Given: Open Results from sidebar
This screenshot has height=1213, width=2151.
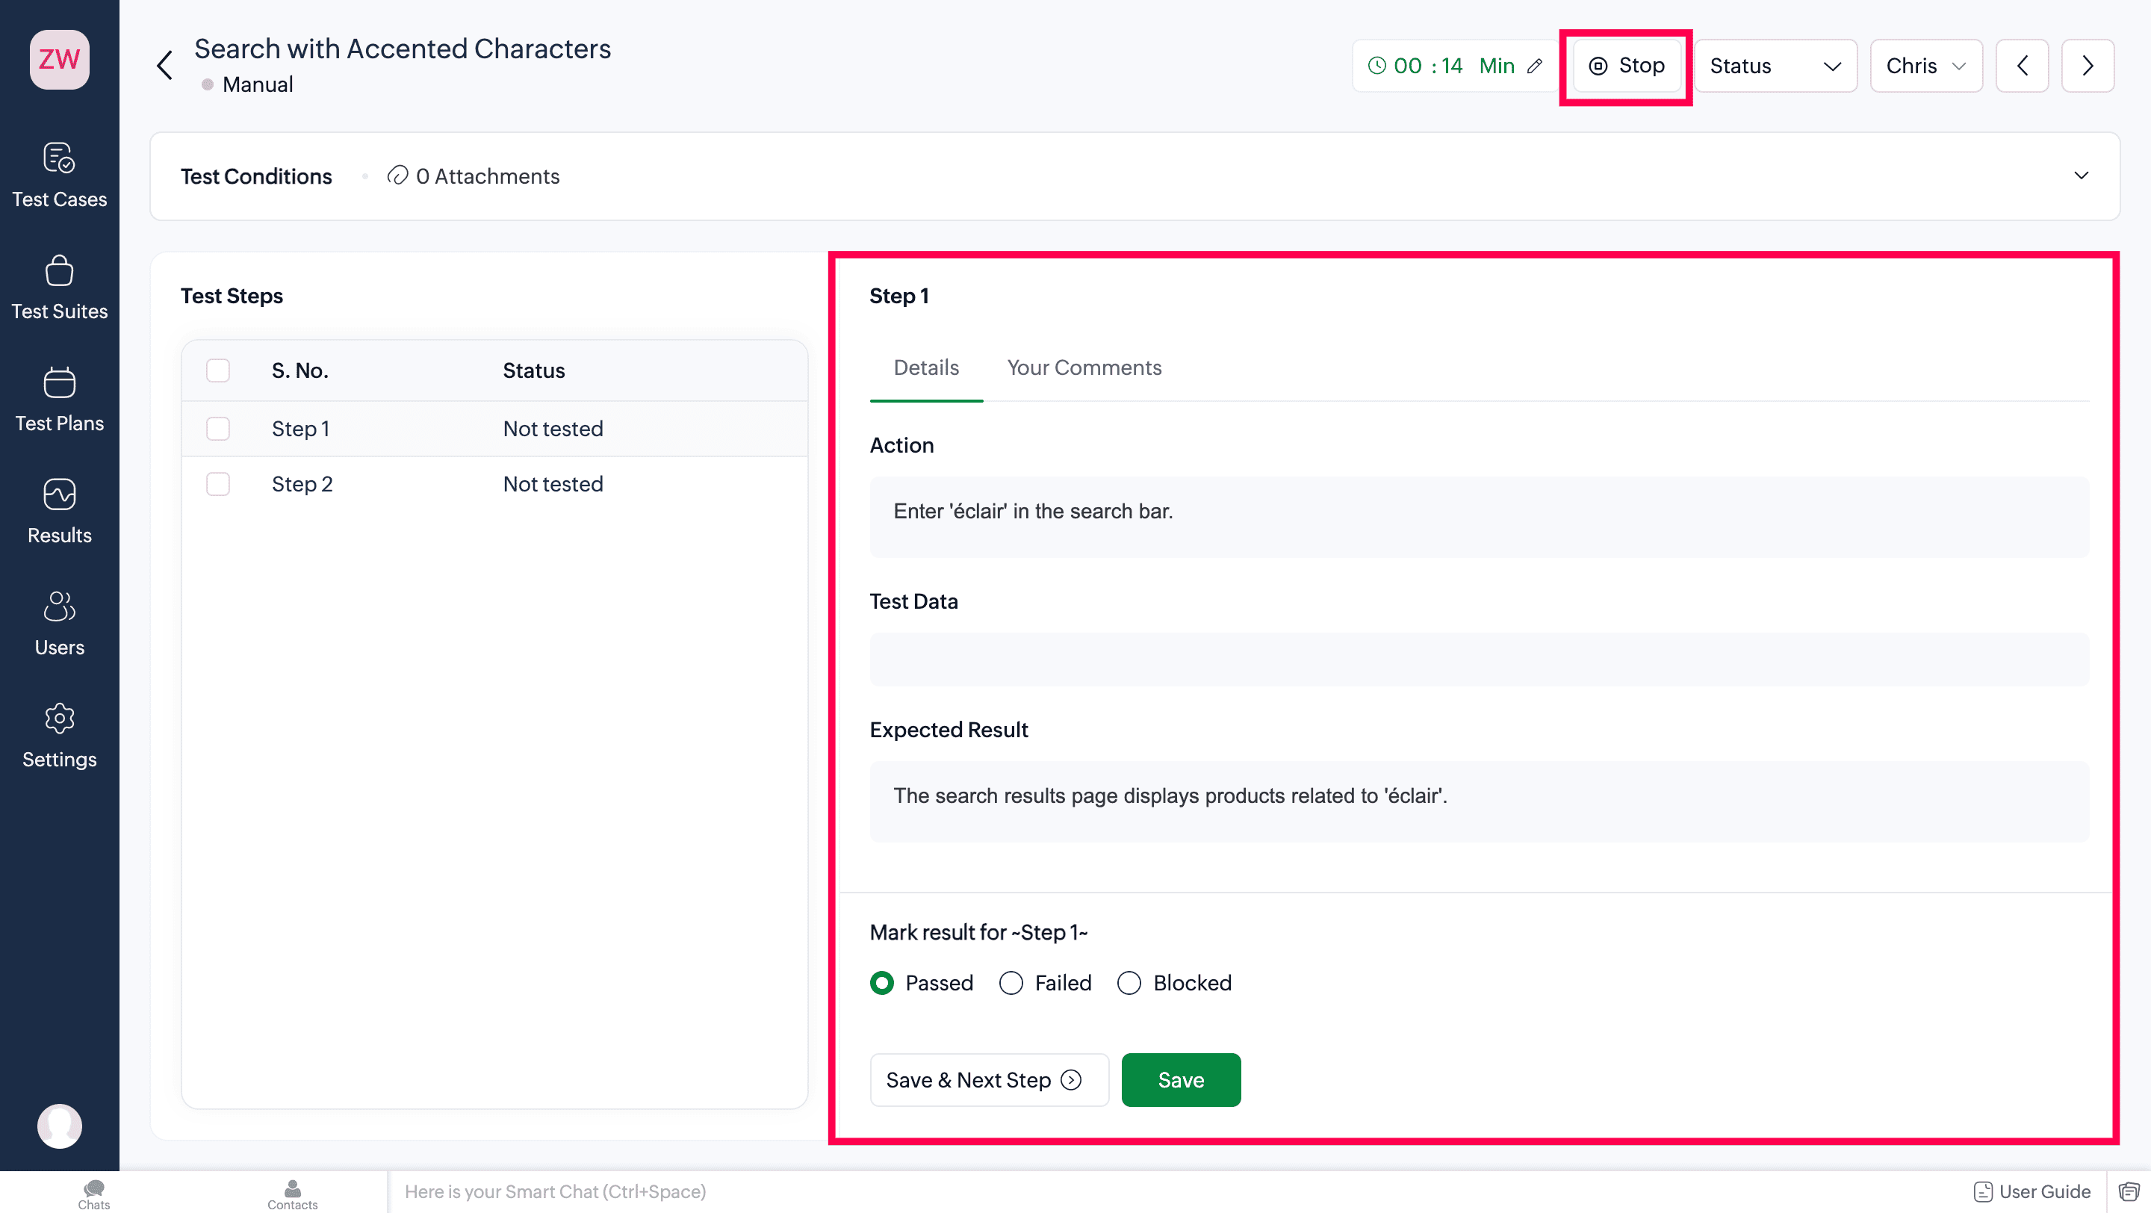Looking at the screenshot, I should click(x=59, y=512).
